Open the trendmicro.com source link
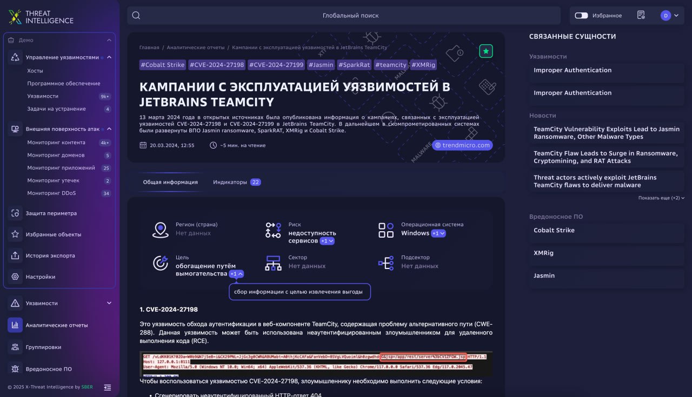The image size is (692, 397). 462,145
